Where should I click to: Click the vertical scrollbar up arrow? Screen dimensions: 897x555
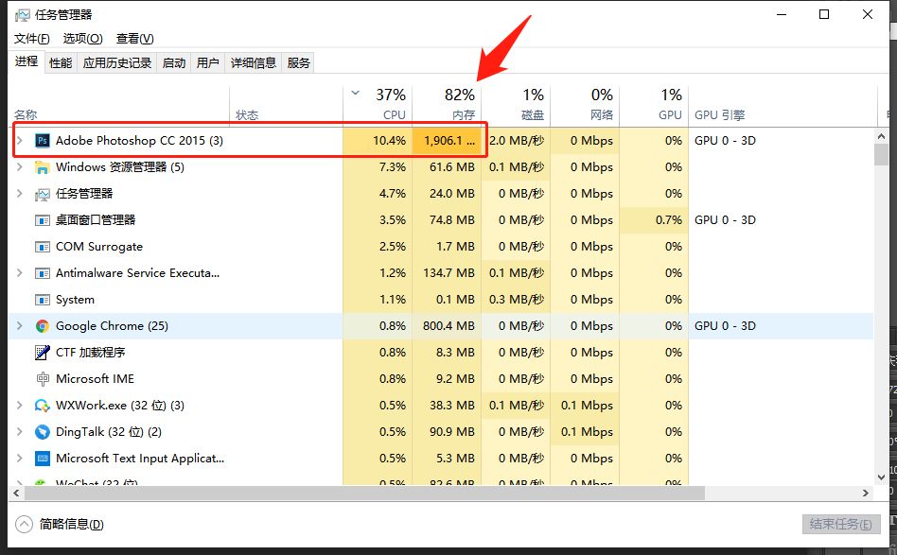tap(881, 136)
